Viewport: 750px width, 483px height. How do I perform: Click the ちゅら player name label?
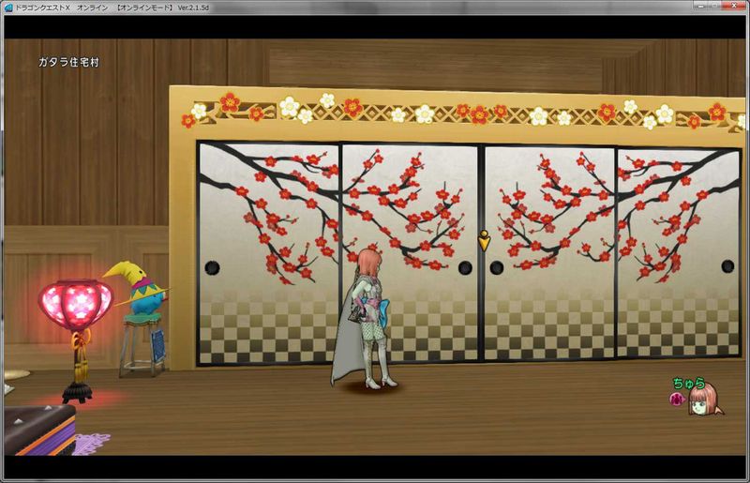tap(689, 384)
